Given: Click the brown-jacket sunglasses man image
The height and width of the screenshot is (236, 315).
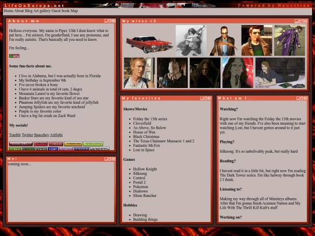Looking at the screenshot, I should click(257, 40).
